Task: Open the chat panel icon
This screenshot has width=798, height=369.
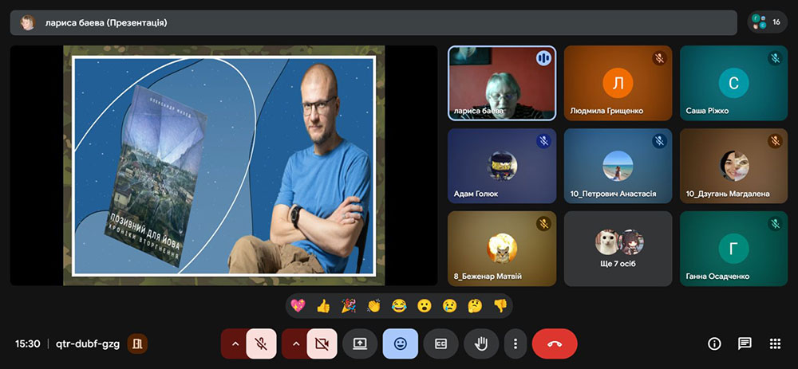Action: tap(745, 343)
